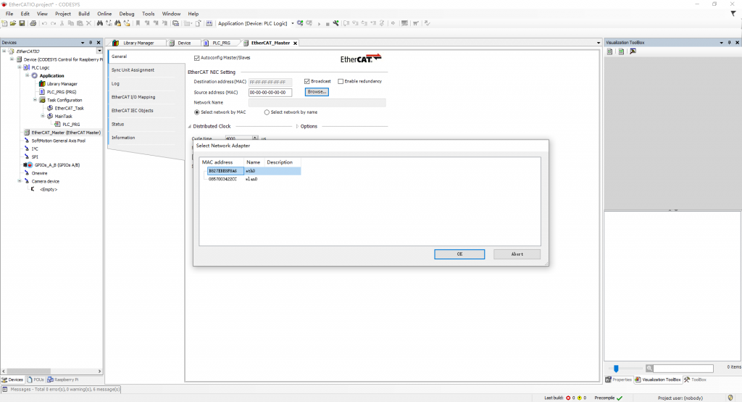Click the Source address (MAC) input field
Viewport: 742px width, 402px height.
coord(270,92)
